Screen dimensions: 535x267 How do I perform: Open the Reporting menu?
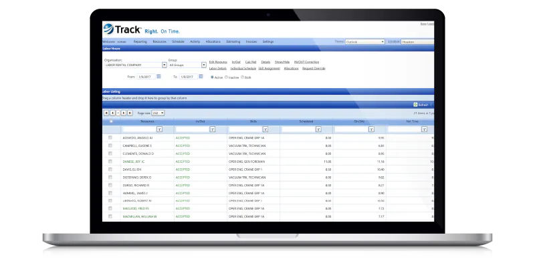click(x=140, y=41)
